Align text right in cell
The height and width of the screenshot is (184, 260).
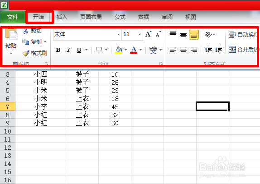(194, 49)
